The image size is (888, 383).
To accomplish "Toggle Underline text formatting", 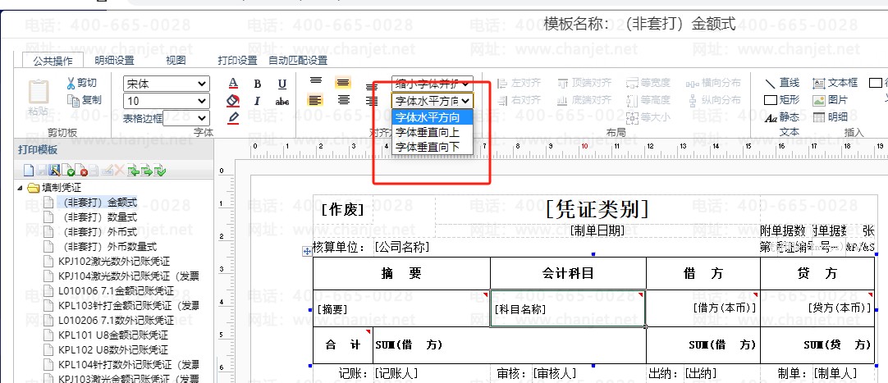I will pos(282,84).
